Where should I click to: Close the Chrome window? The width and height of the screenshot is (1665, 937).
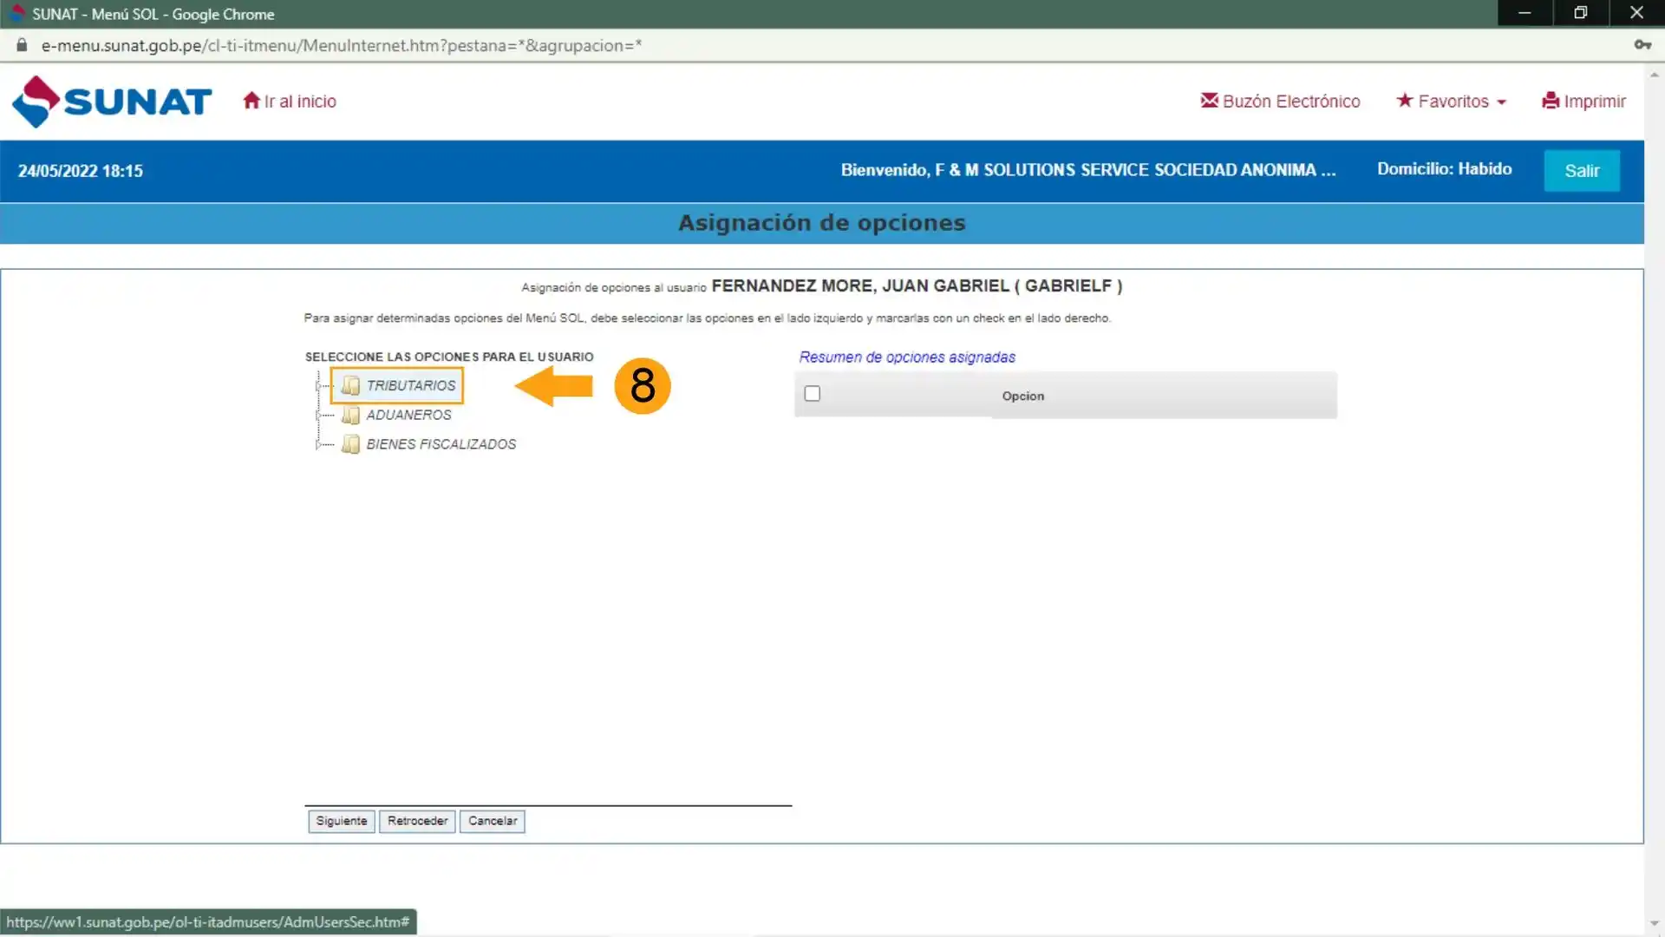point(1636,13)
